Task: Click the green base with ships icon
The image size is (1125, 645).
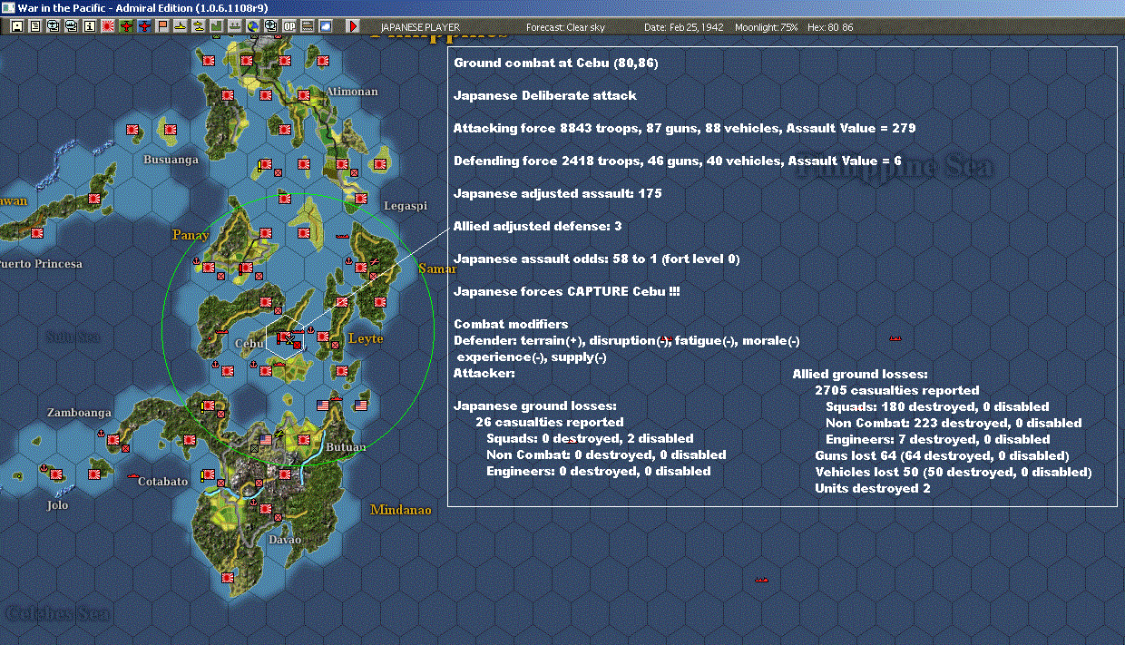Action: pyautogui.click(x=234, y=26)
